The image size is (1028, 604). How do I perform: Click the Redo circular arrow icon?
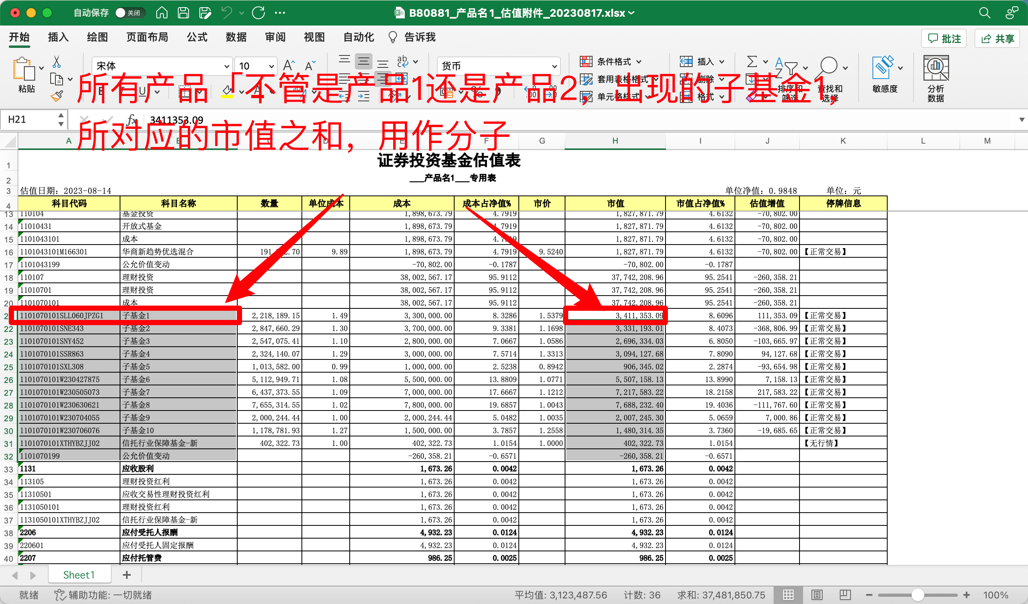(258, 13)
